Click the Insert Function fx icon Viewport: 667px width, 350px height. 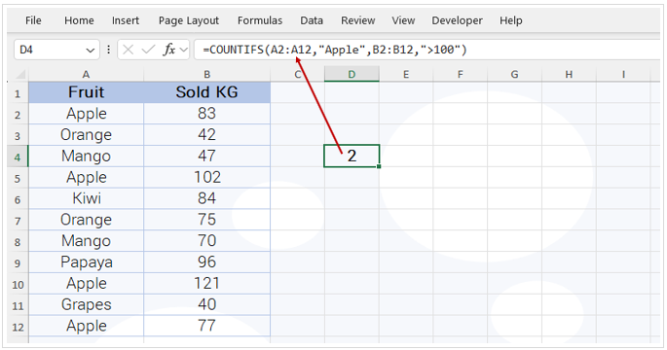pos(168,50)
